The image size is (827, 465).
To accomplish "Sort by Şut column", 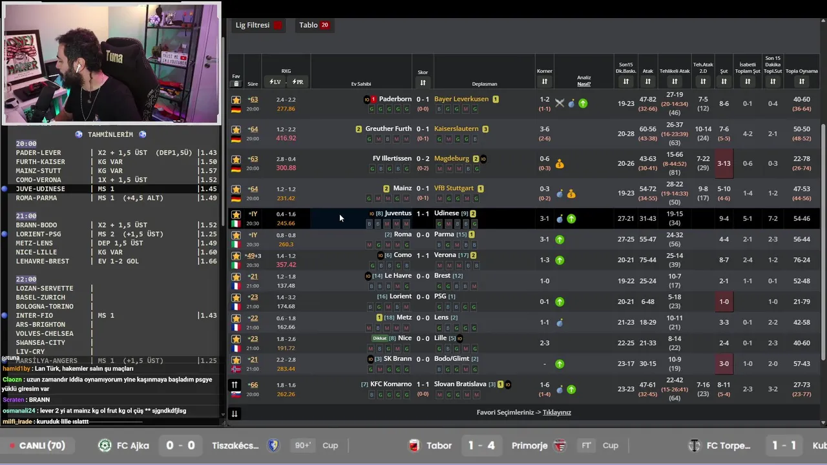I will tap(724, 81).
